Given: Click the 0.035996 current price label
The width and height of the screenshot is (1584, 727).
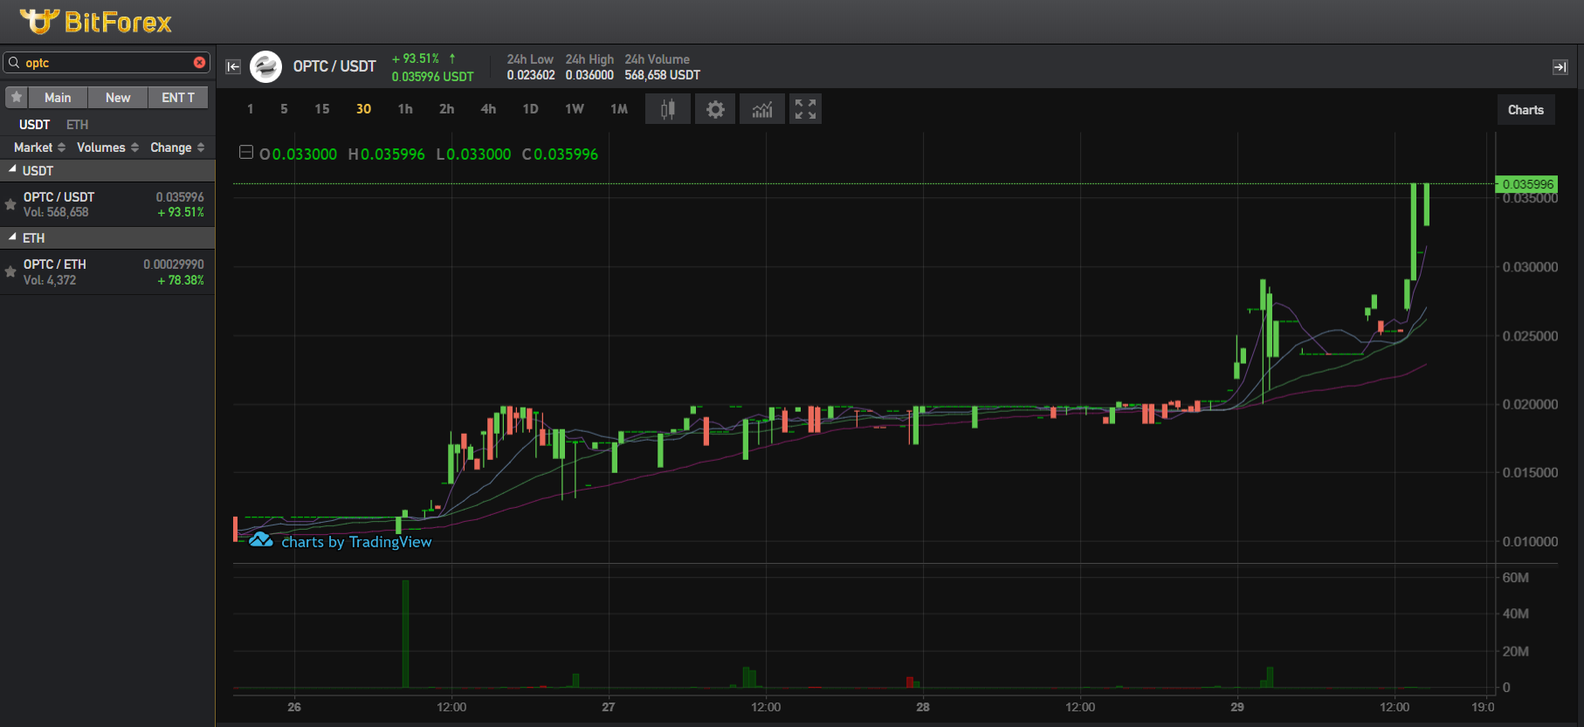Looking at the screenshot, I should pos(1527,184).
